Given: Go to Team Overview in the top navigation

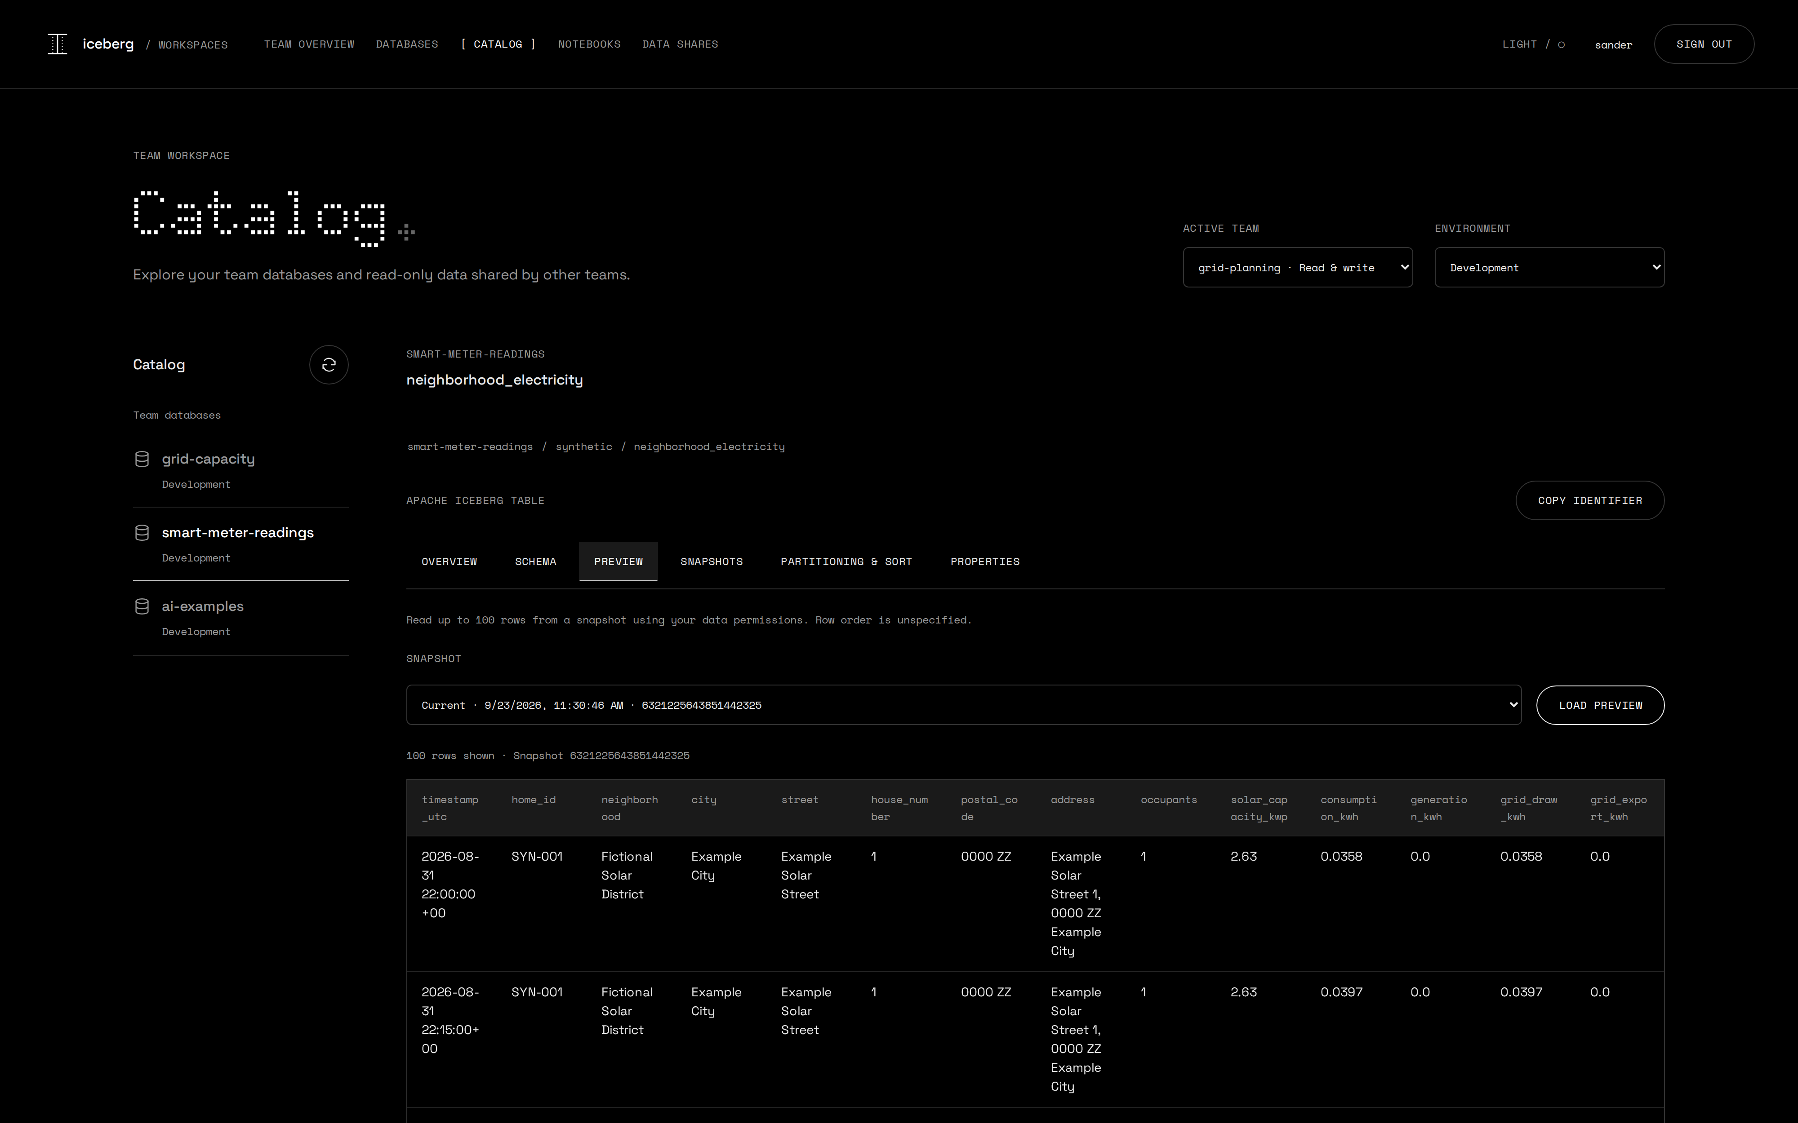Looking at the screenshot, I should [309, 44].
